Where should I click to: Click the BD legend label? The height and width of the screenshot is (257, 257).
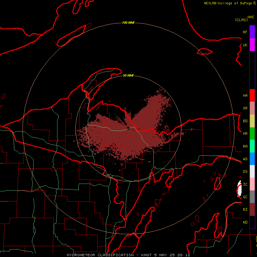(x=245, y=121)
